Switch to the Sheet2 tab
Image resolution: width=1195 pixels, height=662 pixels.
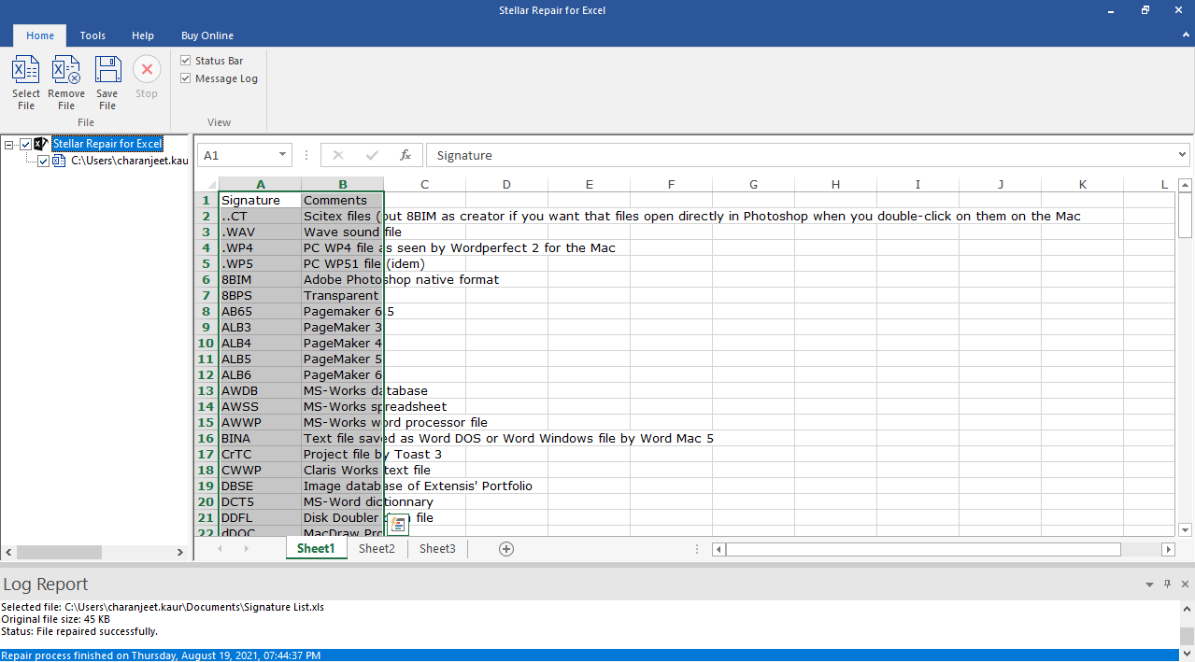click(377, 549)
